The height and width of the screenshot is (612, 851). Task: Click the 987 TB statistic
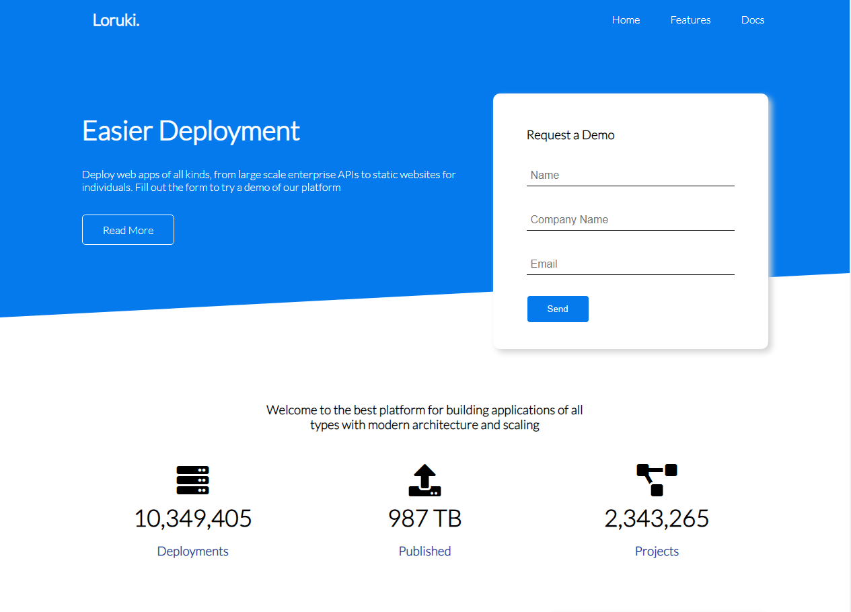click(x=424, y=519)
